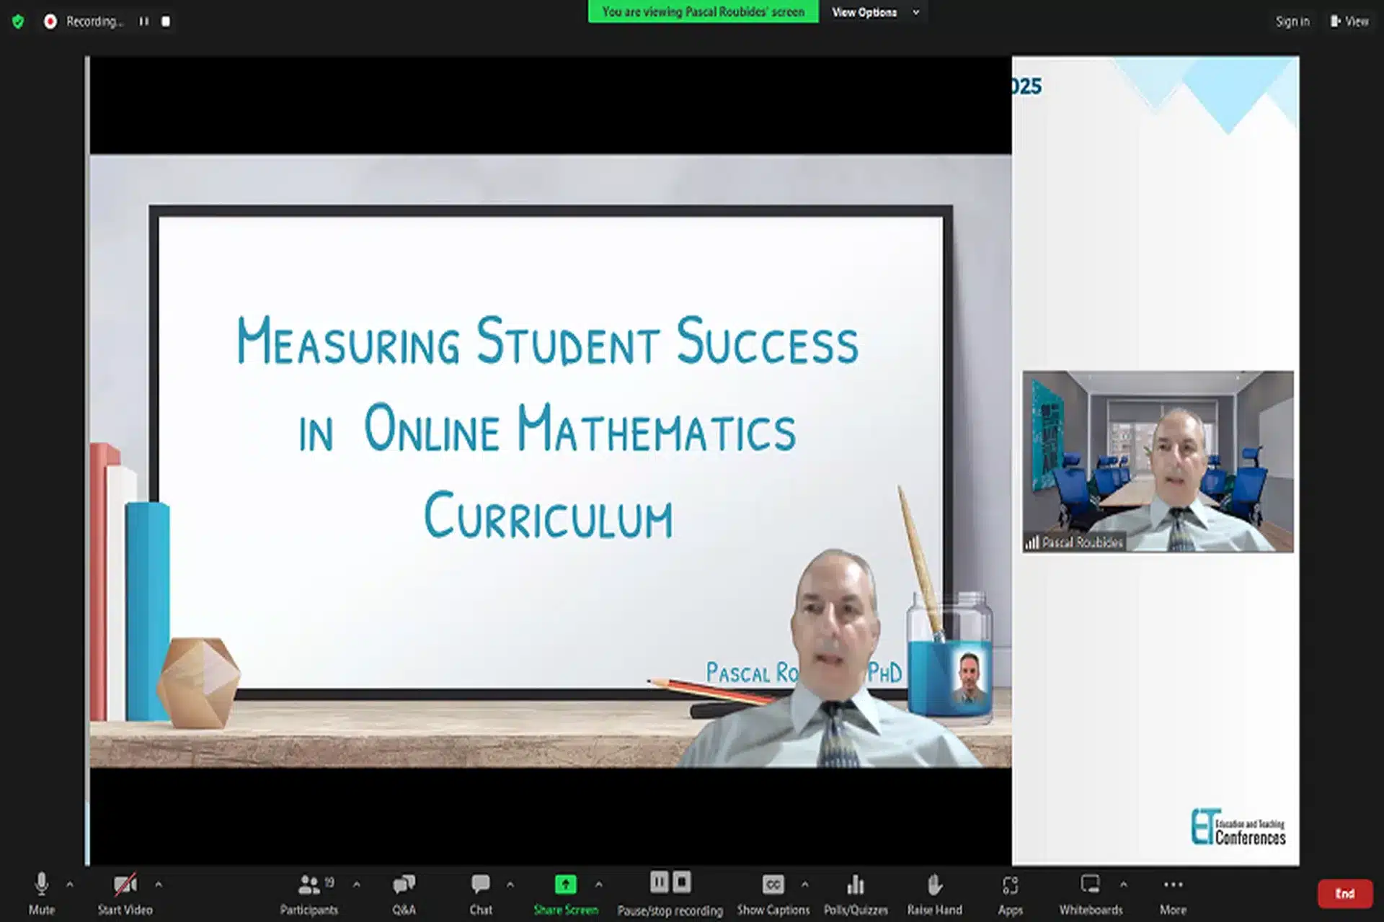Pause recording using the bottom toolbar button
This screenshot has height=922, width=1384.
pos(659,882)
